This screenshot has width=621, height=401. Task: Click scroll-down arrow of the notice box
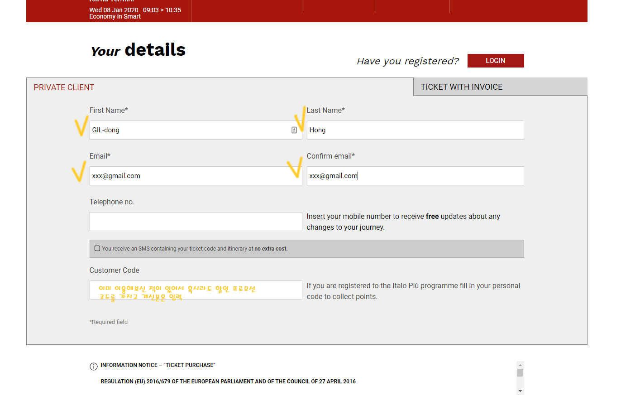pos(520,391)
